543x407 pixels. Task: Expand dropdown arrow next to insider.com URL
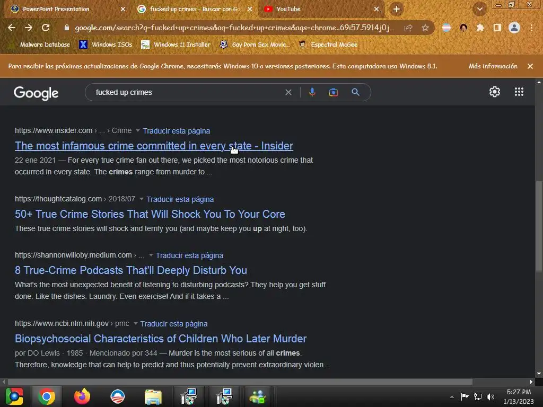[x=138, y=131]
